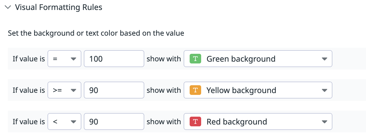
Task: Click the arrow beside Red background
Action: [324, 122]
